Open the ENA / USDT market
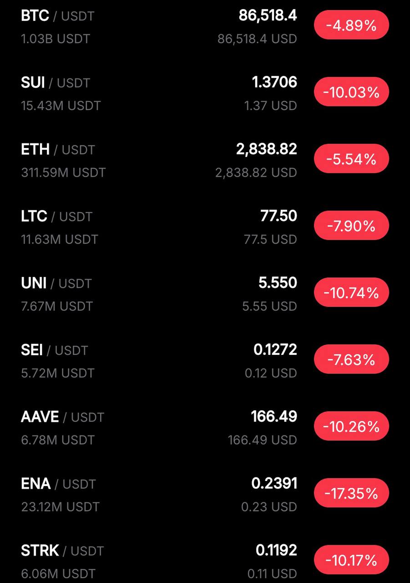The height and width of the screenshot is (583, 410). click(x=58, y=484)
